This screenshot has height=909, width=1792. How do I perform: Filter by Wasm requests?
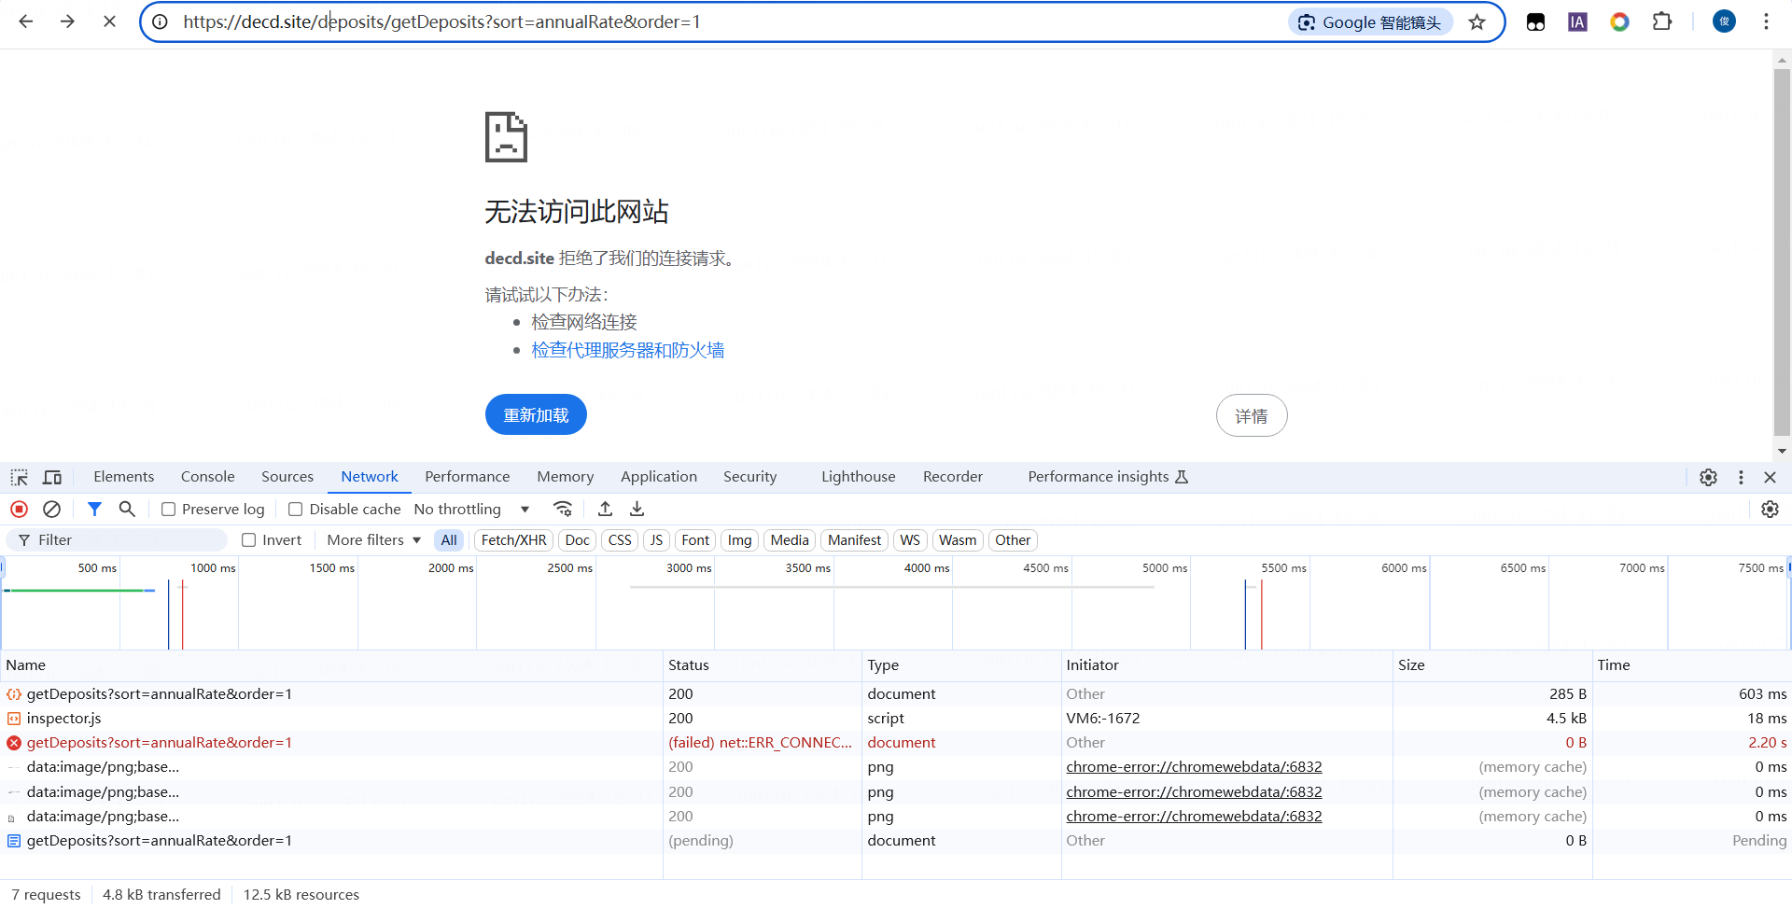(958, 540)
